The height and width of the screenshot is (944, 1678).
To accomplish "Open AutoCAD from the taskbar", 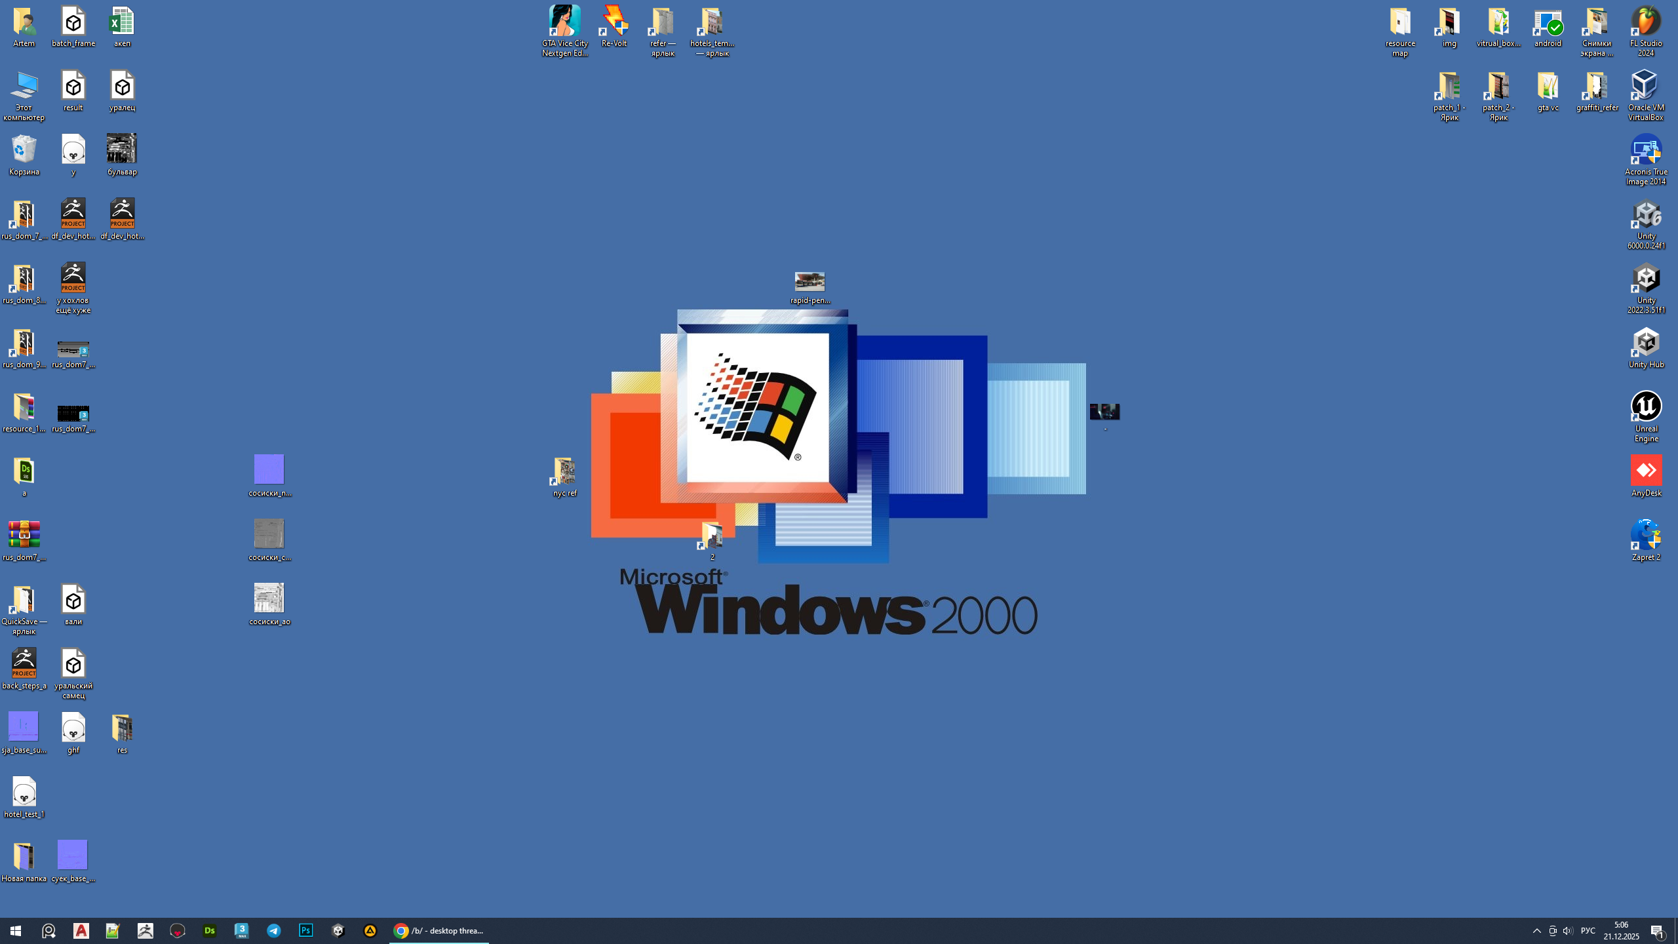I will [81, 930].
